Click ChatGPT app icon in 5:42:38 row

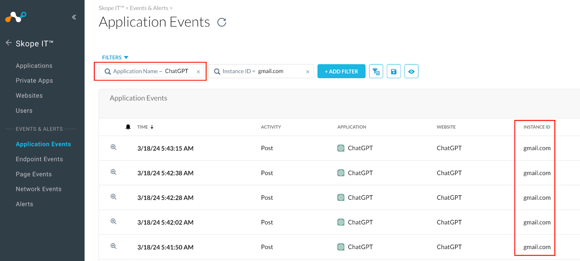341,173
